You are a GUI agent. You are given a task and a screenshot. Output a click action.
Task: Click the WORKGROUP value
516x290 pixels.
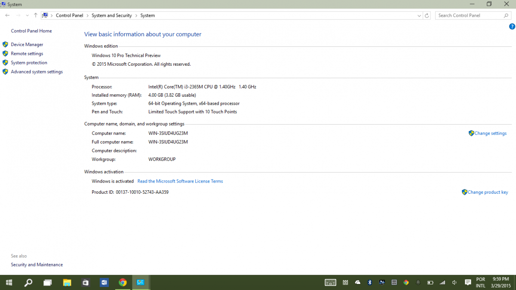[x=162, y=159]
